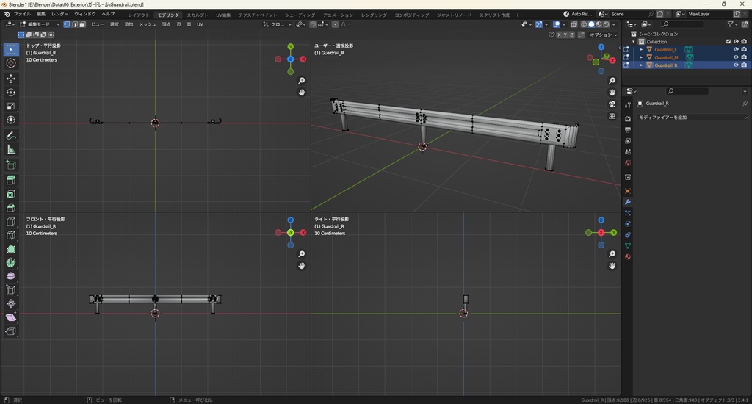Switch to face select mode
Screen dimensions: 752x404
tap(83, 24)
